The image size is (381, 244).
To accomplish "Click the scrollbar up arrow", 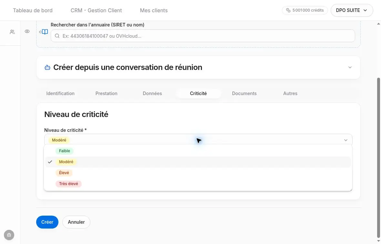I will 378,24.
